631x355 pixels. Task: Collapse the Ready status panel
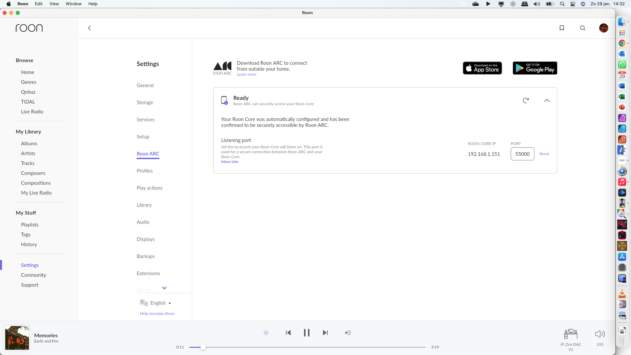click(547, 101)
